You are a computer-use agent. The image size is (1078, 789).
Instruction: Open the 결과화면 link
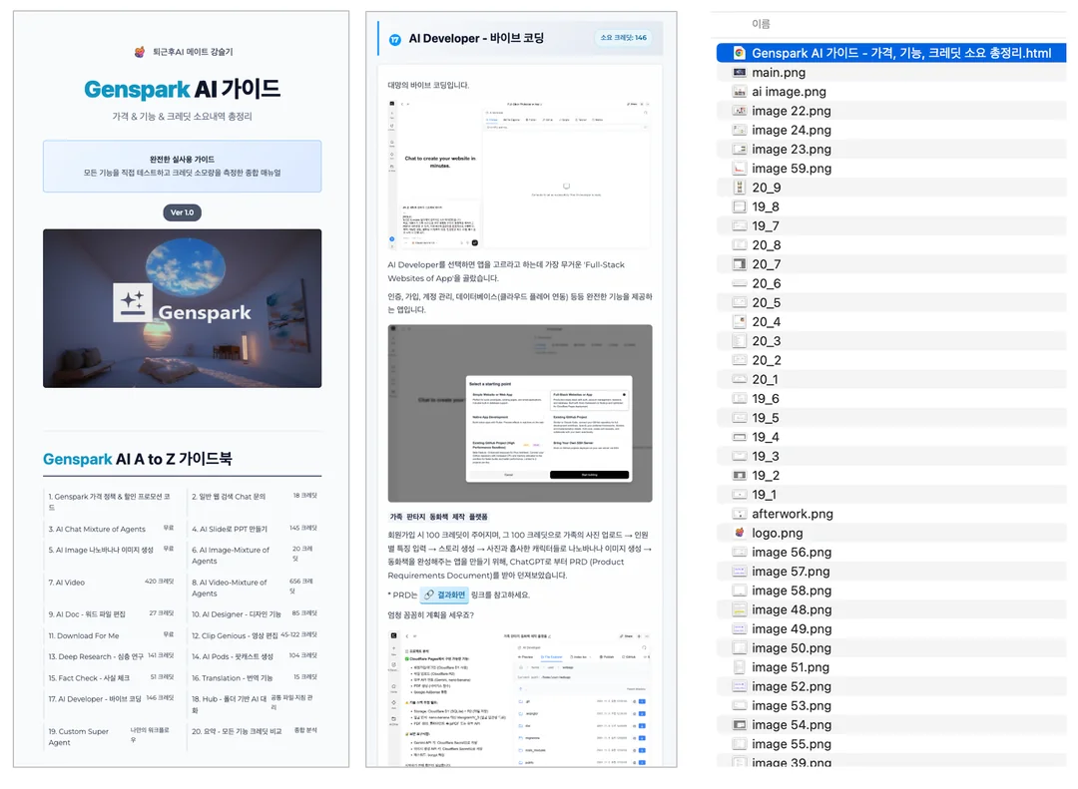pos(445,594)
